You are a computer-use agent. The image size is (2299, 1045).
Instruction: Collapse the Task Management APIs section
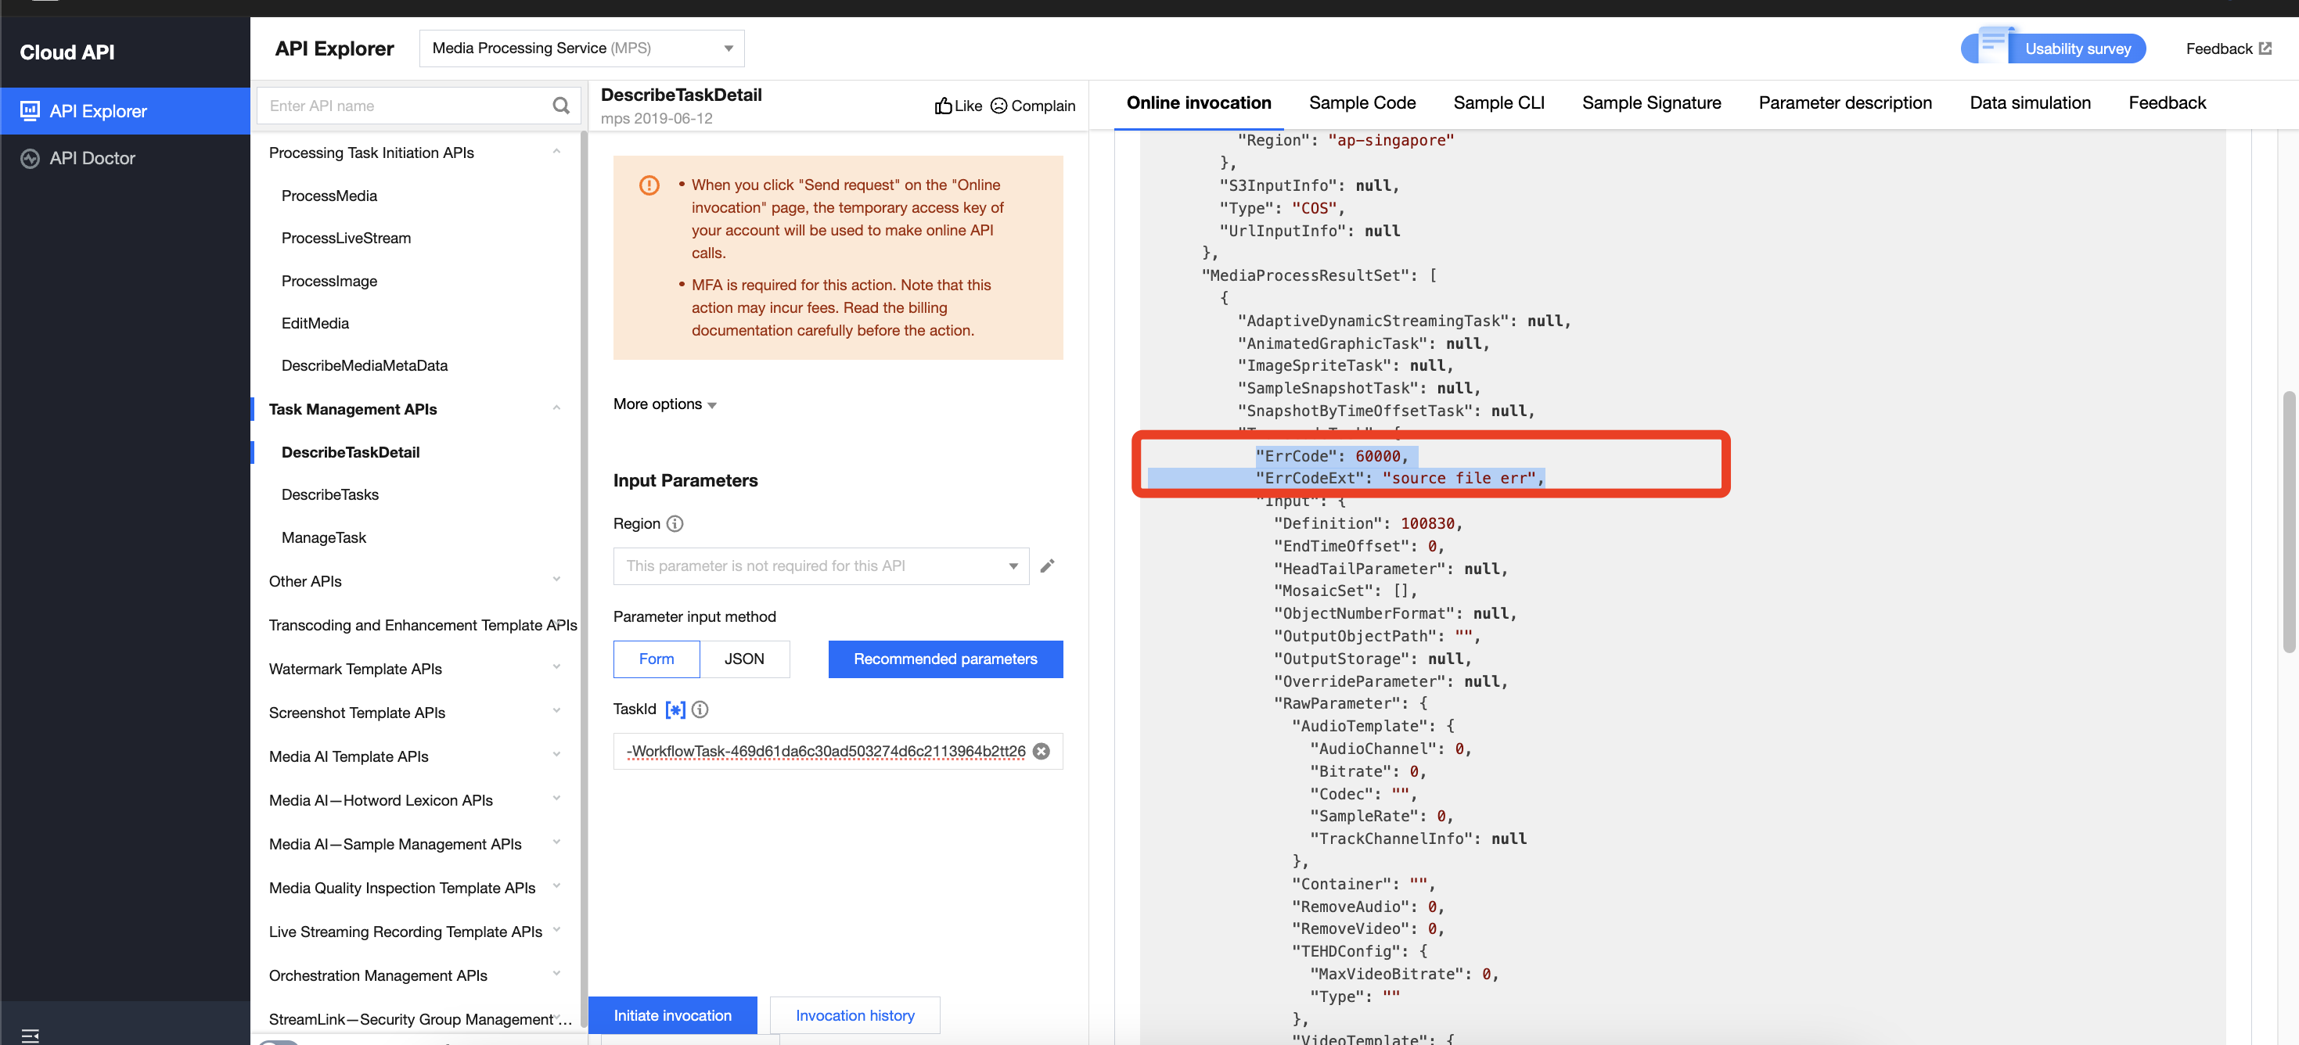coord(557,408)
